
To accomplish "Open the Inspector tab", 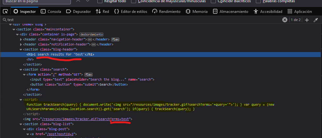I will (x=25, y=12).
